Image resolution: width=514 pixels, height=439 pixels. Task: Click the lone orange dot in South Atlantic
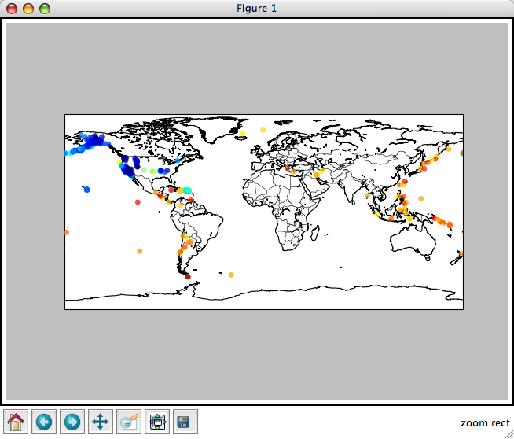click(231, 275)
